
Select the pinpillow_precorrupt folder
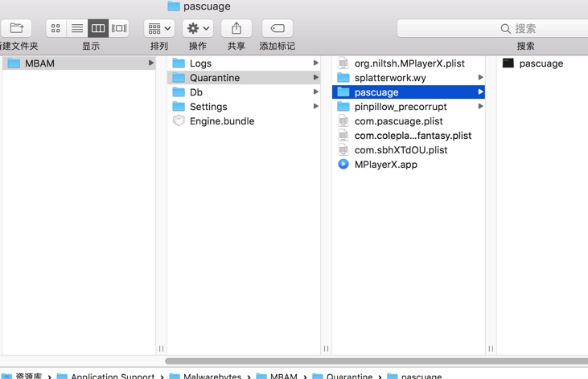click(409, 107)
